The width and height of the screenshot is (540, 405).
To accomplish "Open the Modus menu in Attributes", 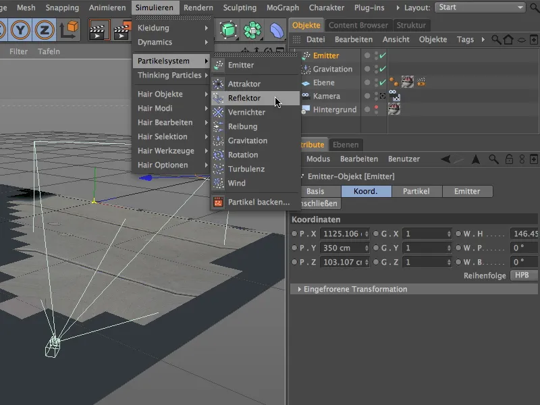I will tap(318, 159).
